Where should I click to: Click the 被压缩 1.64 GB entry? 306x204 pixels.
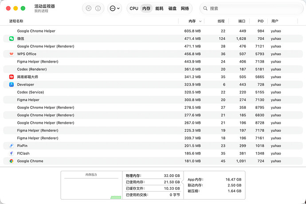point(215,191)
